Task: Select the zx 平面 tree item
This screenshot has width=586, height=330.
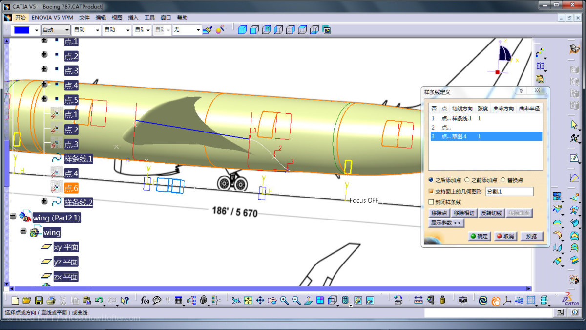Action: pos(66,277)
